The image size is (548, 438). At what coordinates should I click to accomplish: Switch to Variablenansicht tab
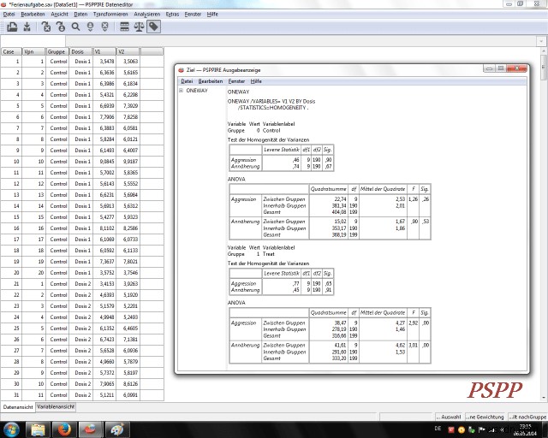point(56,407)
